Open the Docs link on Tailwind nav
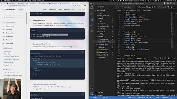This screenshot has height=99, width=177. 44,10
